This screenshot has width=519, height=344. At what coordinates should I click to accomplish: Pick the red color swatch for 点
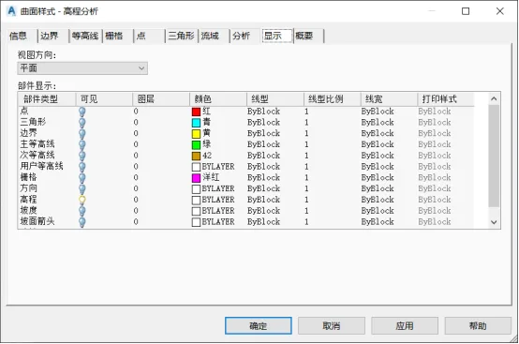[197, 112]
